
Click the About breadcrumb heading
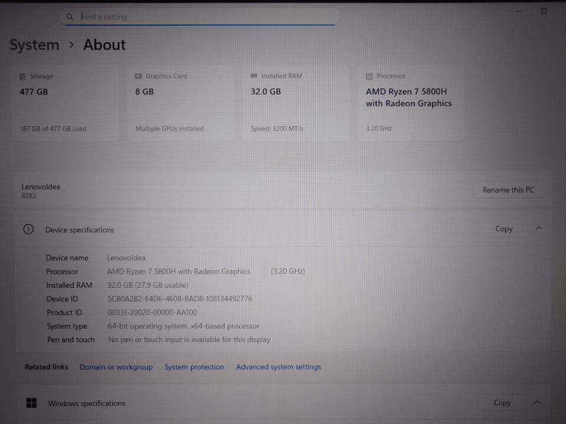105,45
